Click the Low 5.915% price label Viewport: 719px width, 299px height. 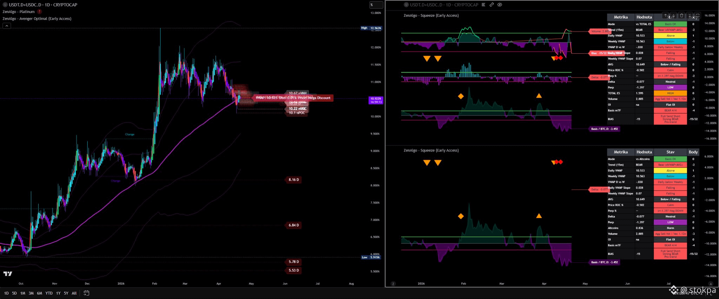(x=371, y=257)
